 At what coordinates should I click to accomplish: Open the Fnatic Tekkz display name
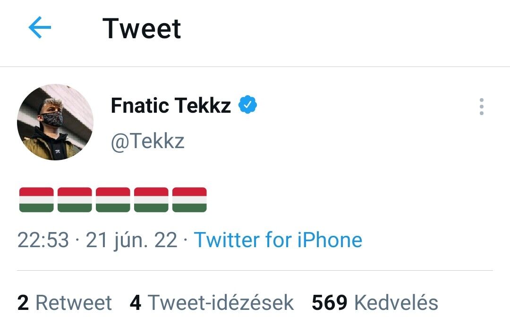coord(170,106)
